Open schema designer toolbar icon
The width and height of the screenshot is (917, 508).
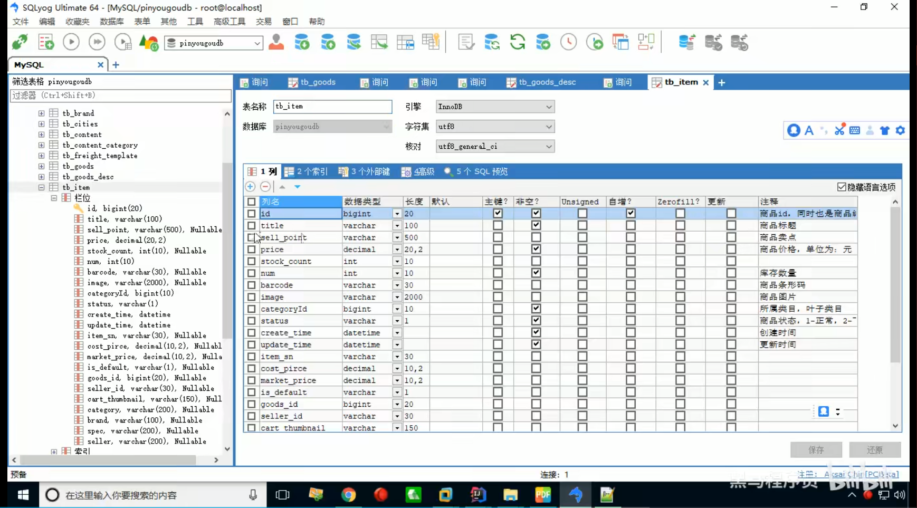[646, 42]
